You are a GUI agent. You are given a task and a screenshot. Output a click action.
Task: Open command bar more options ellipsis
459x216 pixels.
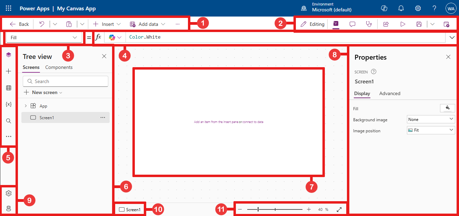178,24
